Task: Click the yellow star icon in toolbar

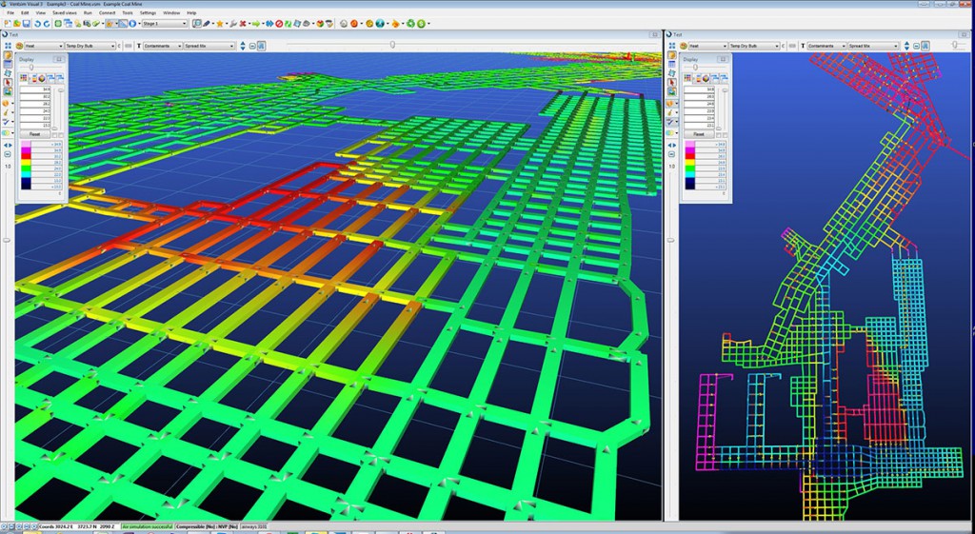Action: tap(220, 24)
